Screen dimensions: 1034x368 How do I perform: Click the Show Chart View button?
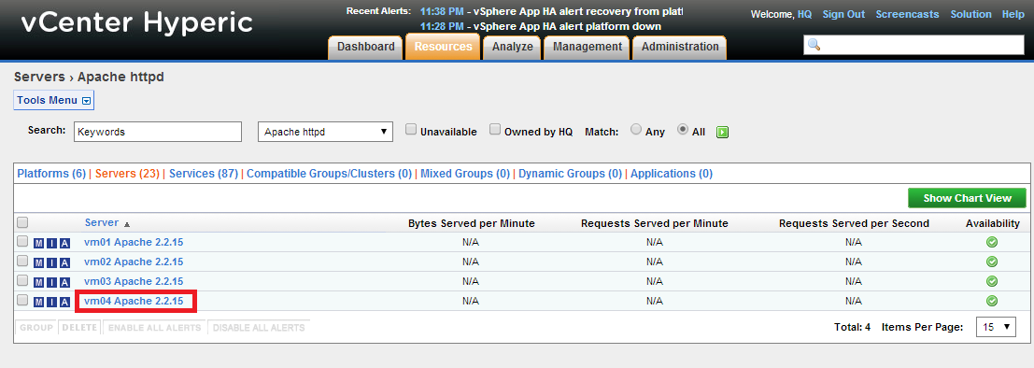[968, 199]
